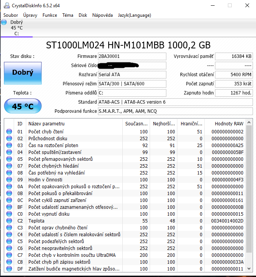Screen dimensions: 256x277
Task: Click the status orb for ID 03 row
Action: coord(9,145)
